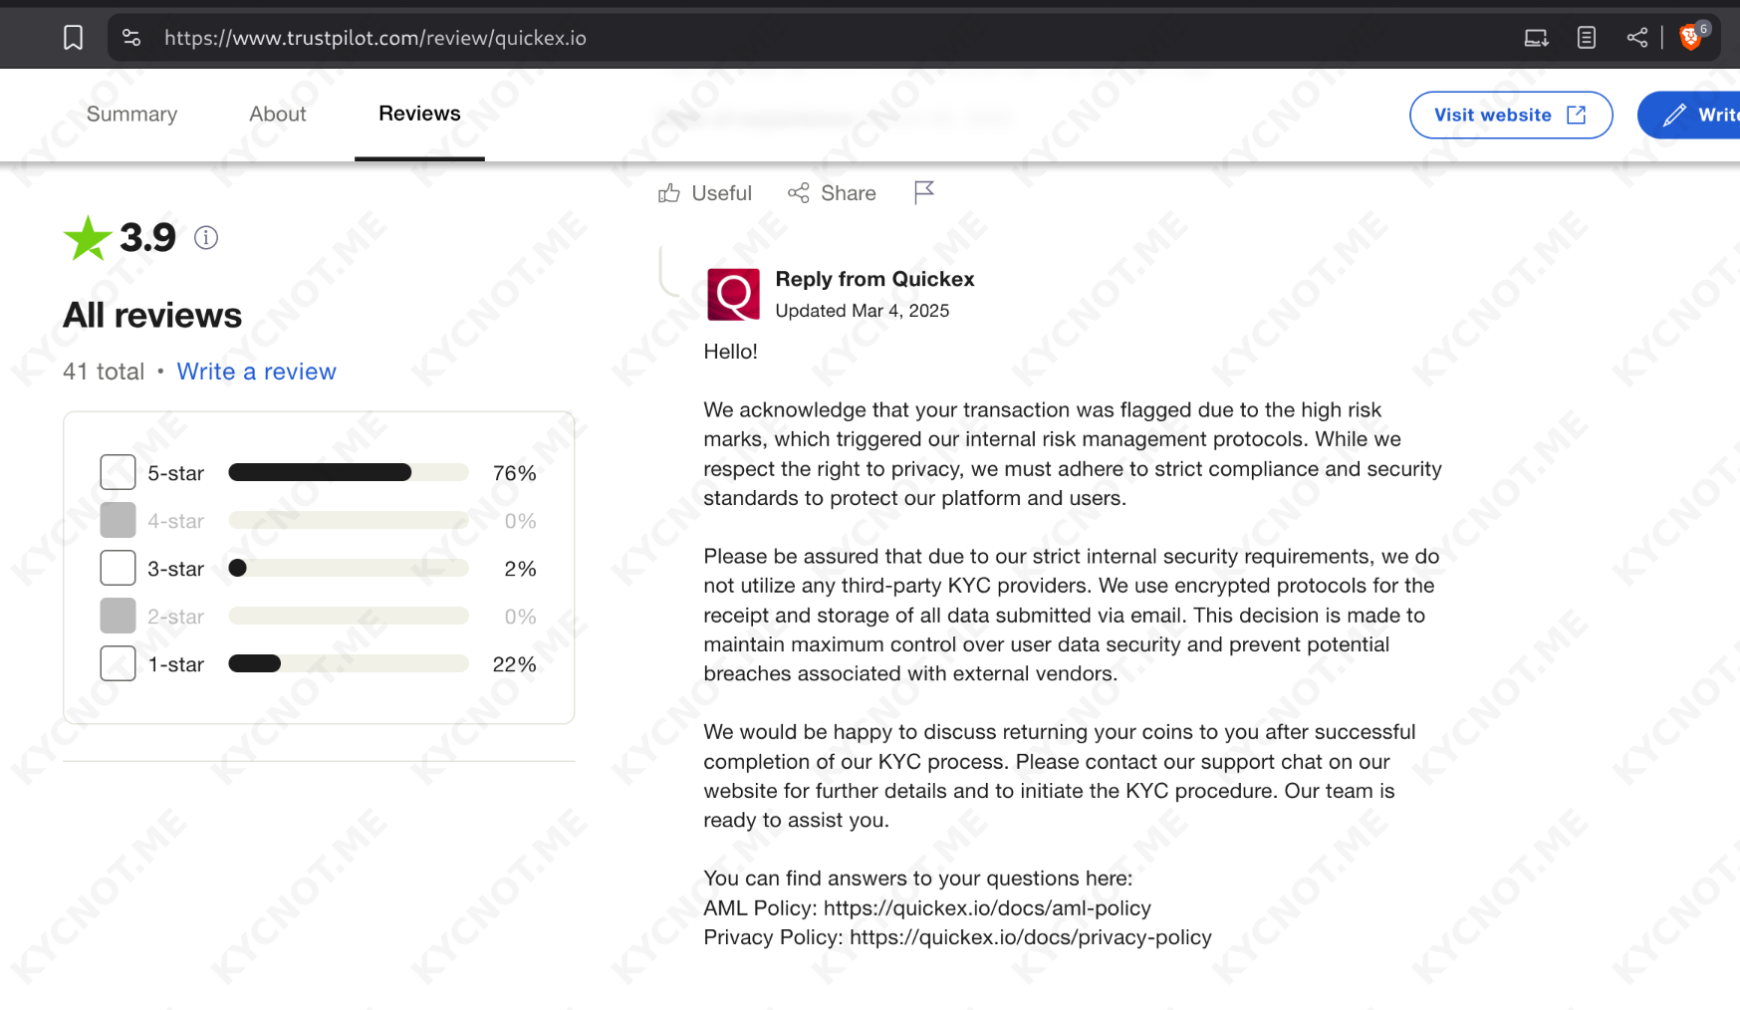Open the Write a review link
The width and height of the screenshot is (1740, 1010).
click(257, 372)
